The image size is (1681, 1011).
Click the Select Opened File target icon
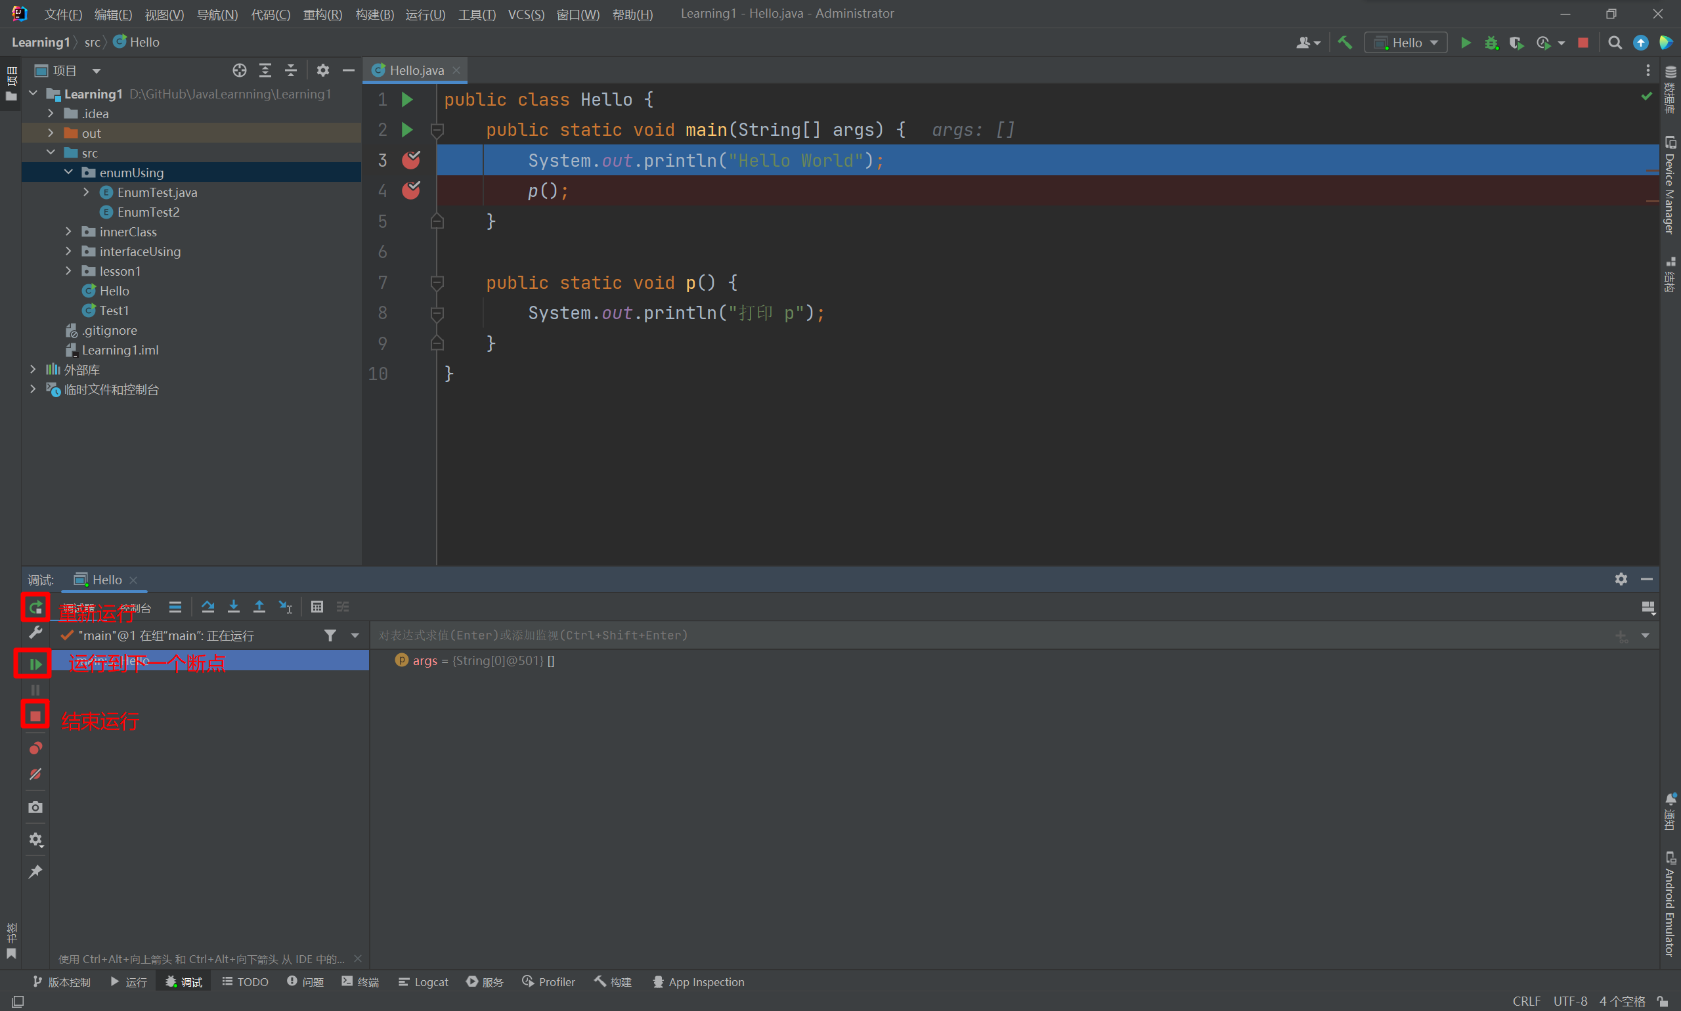[239, 70]
